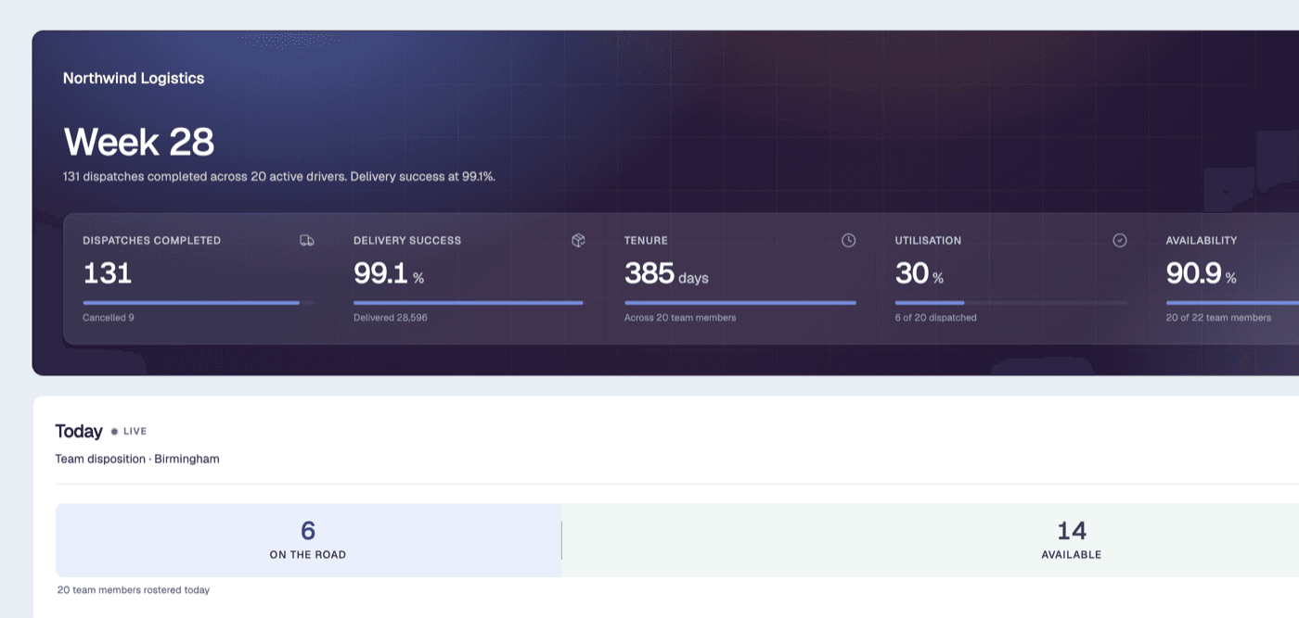The width and height of the screenshot is (1299, 618).
Task: Click the LIVE indicator label
Action: point(135,431)
